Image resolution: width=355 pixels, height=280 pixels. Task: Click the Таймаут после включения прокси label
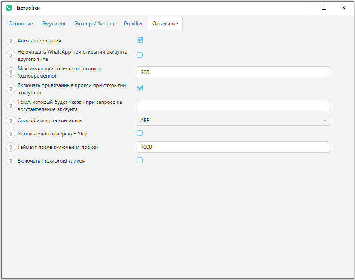point(58,147)
